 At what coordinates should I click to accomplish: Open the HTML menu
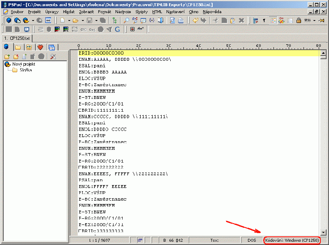[x=157, y=12]
